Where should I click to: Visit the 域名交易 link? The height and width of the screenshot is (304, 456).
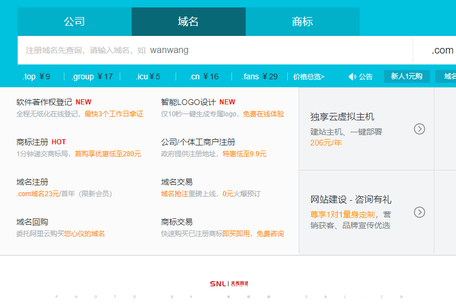[x=177, y=182]
